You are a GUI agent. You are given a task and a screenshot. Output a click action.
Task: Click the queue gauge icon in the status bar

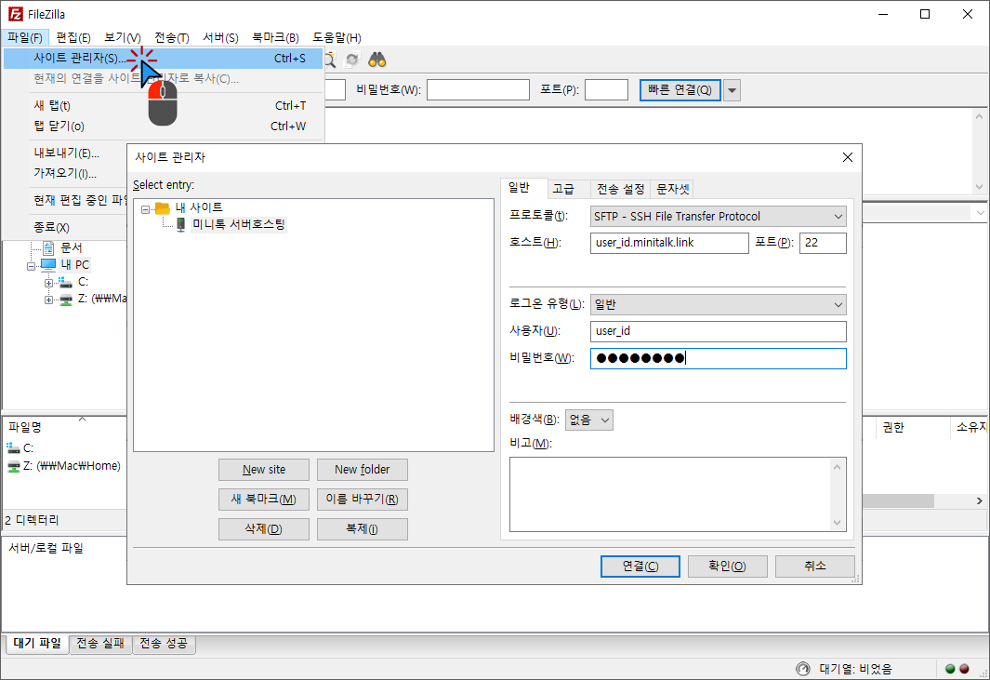click(x=803, y=669)
